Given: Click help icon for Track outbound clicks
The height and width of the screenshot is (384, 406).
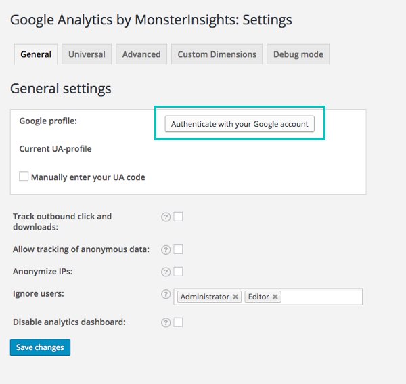Looking at the screenshot, I should [165, 217].
